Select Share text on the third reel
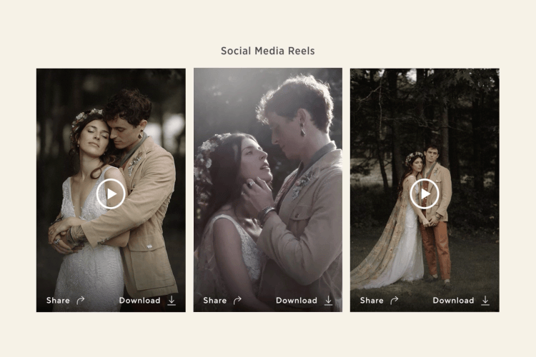This screenshot has height=357, width=536. click(372, 301)
